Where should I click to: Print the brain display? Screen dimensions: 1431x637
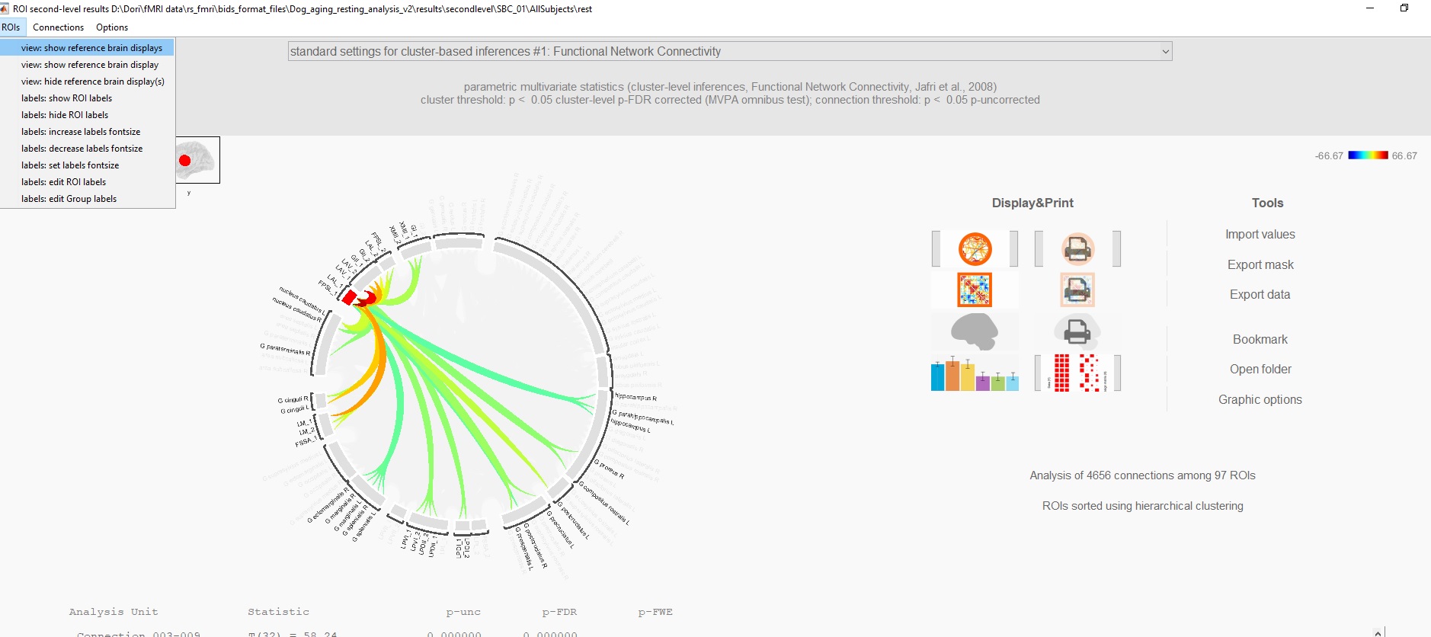(1077, 331)
